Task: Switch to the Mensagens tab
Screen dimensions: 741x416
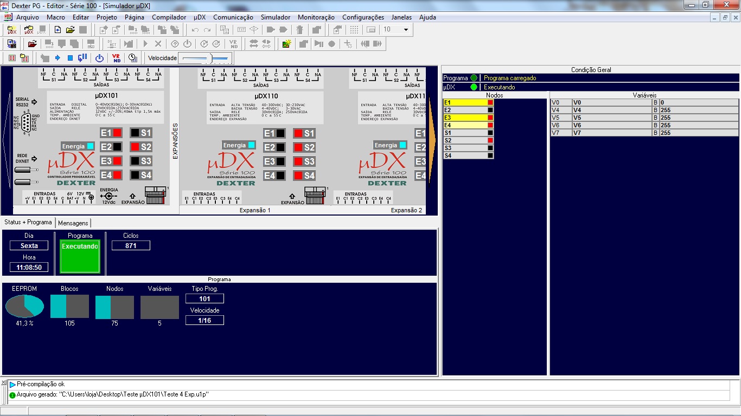Action: click(x=73, y=223)
